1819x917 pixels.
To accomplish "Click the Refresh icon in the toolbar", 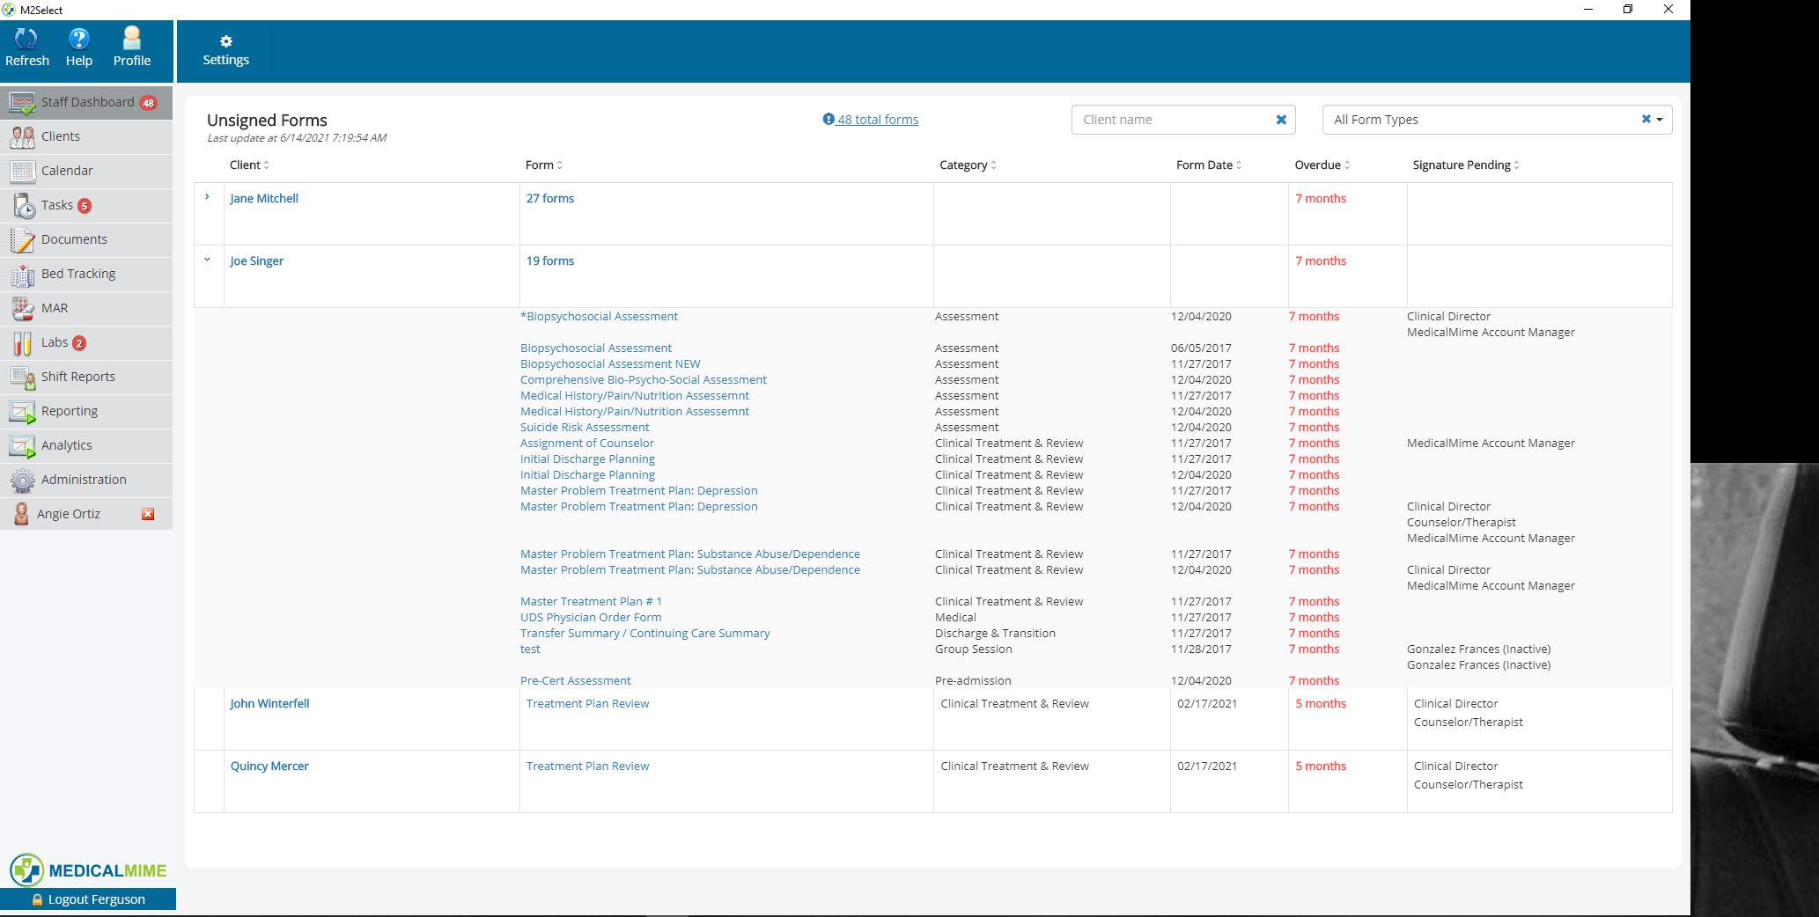I will (27, 44).
